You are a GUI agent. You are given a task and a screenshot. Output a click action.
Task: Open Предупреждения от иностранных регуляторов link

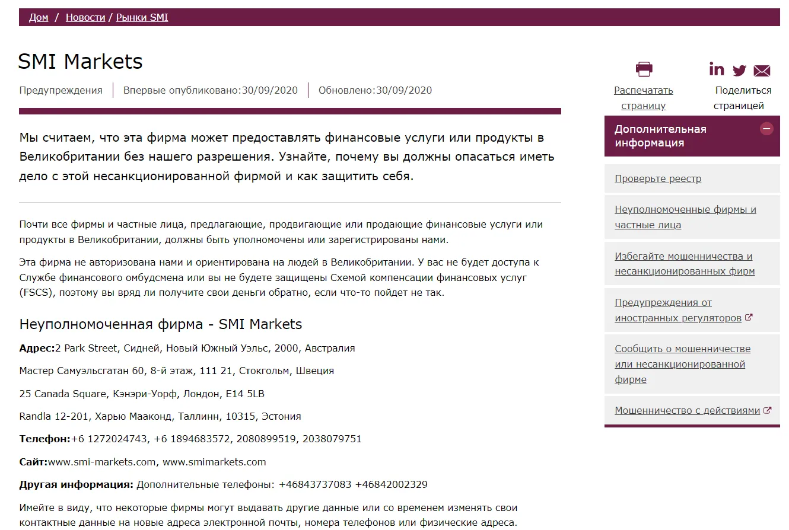[678, 310]
